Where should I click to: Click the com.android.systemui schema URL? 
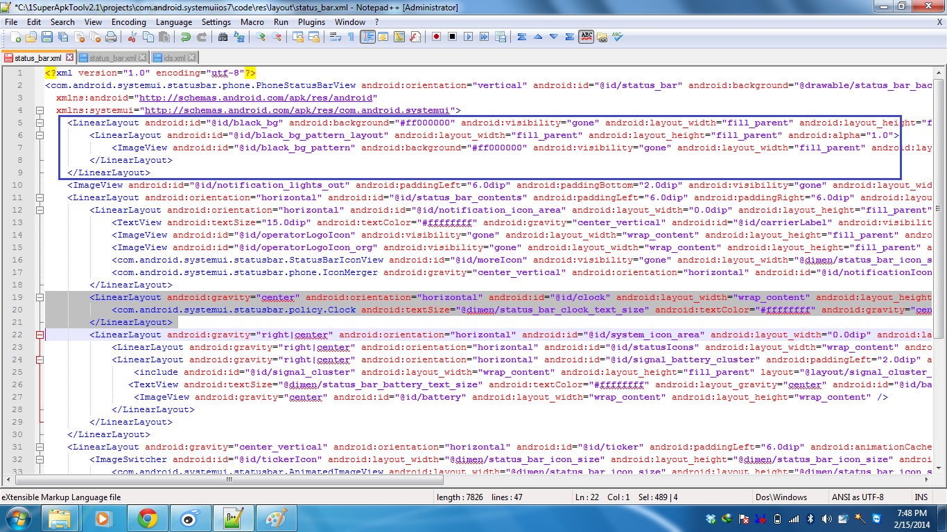(x=297, y=111)
